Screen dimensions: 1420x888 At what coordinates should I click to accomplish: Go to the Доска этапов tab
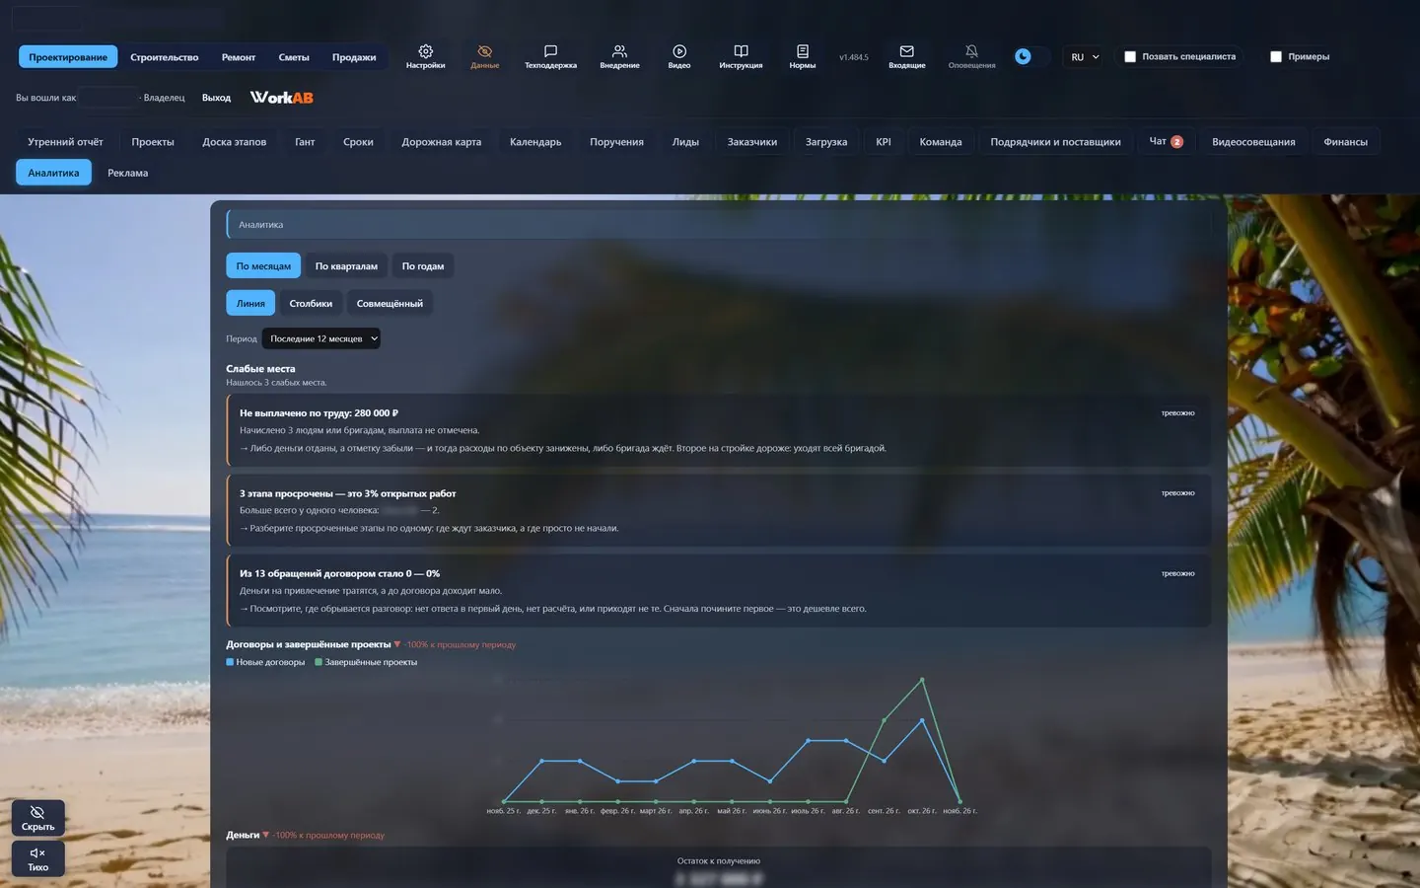tap(235, 142)
